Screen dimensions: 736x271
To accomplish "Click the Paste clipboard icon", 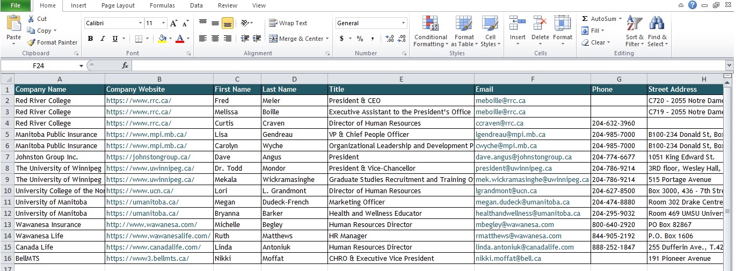I will 13,24.
